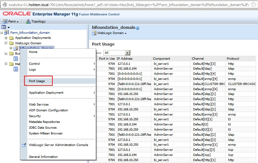
Task: Click the info icon beside bifoundation_domain title
Action: (x=138, y=28)
